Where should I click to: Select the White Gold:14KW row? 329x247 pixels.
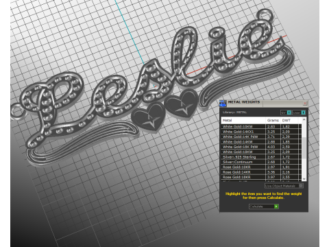click(x=261, y=142)
